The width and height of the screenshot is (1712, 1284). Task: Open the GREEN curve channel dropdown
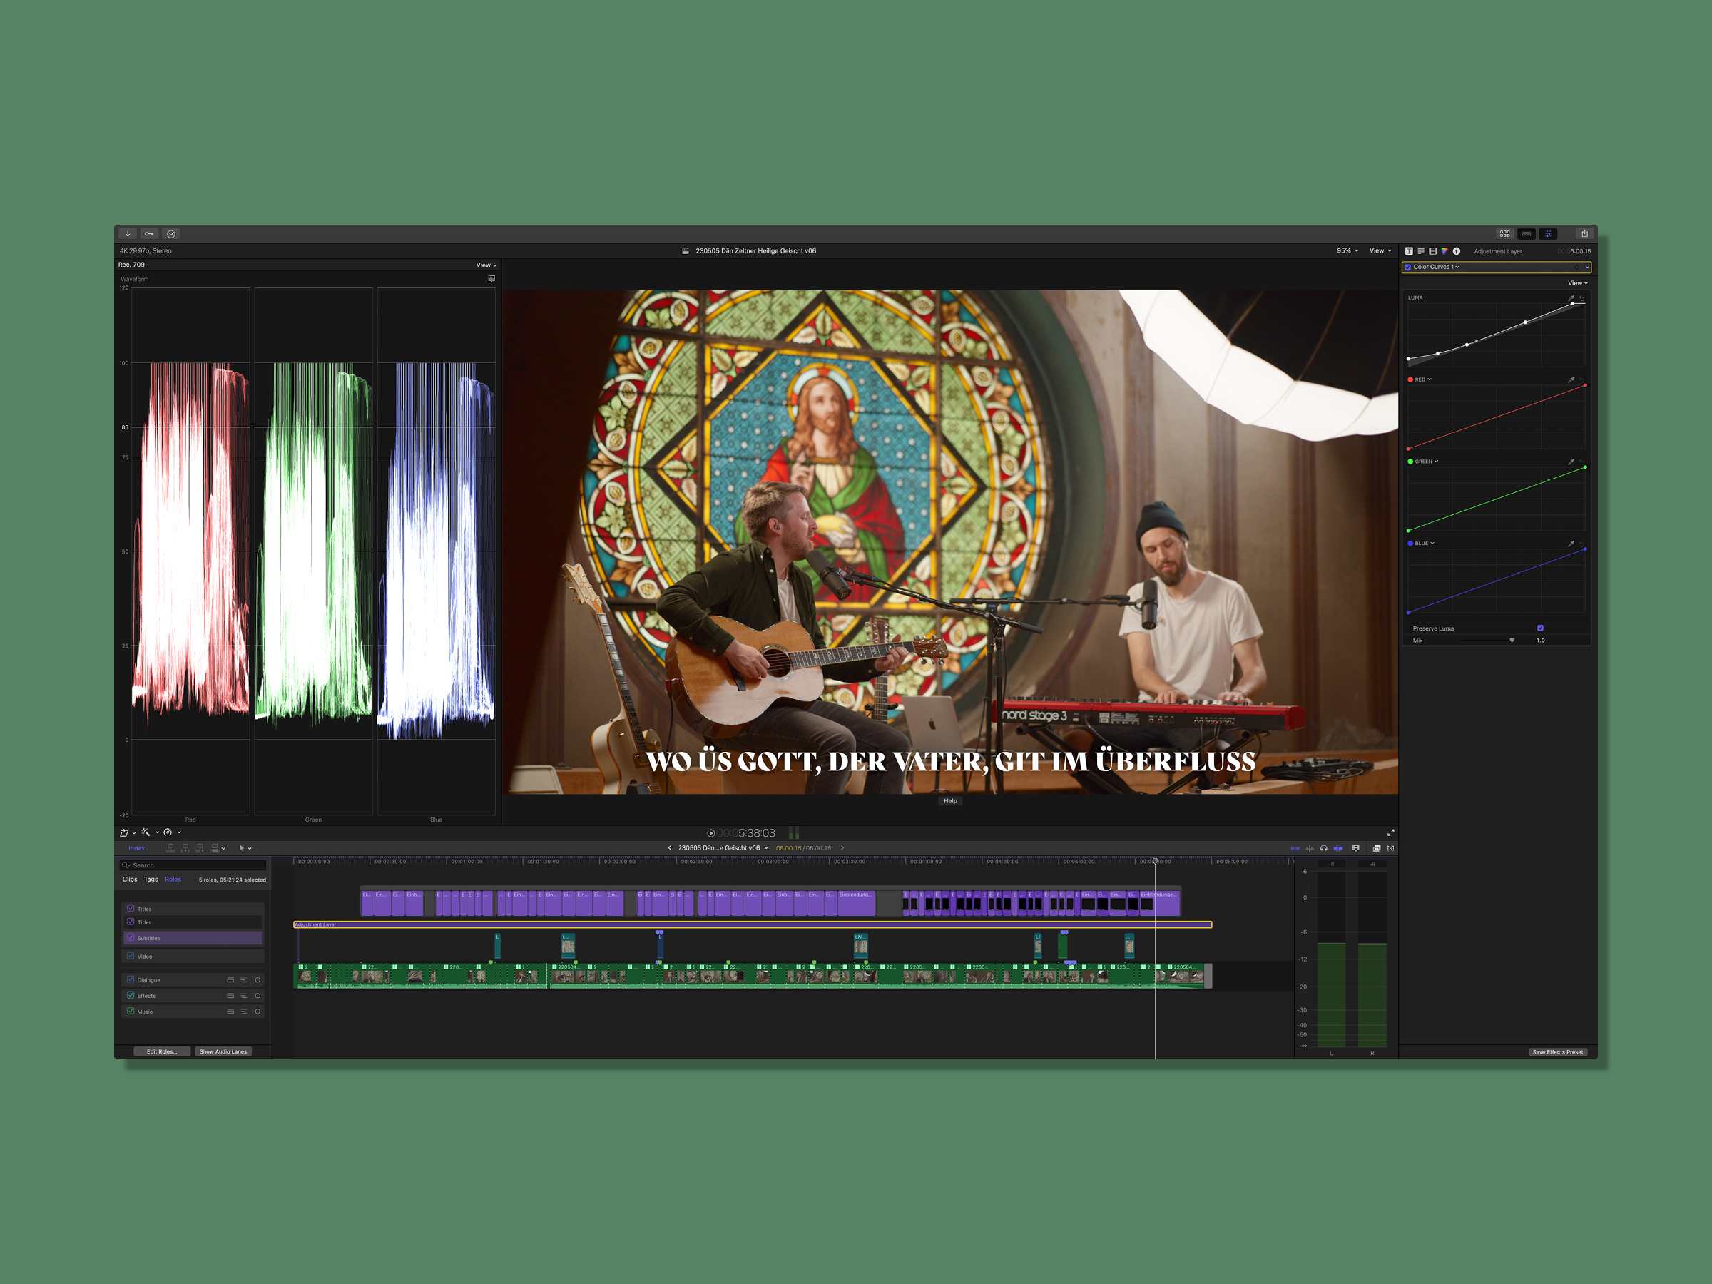pos(1423,462)
